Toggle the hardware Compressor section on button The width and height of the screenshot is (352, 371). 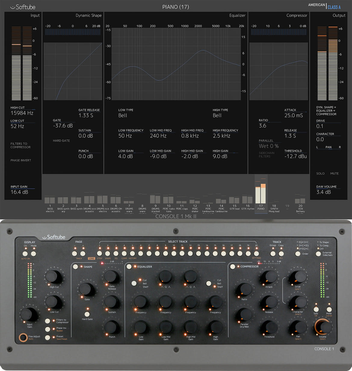pos(233,266)
